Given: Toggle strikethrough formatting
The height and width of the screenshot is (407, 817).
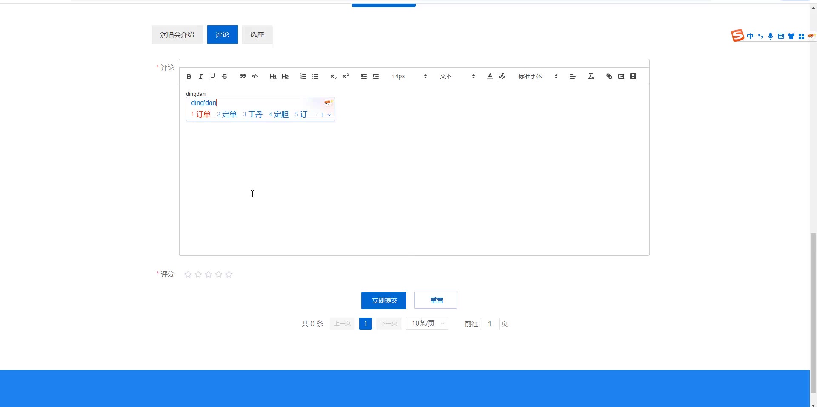Looking at the screenshot, I should pyautogui.click(x=225, y=76).
